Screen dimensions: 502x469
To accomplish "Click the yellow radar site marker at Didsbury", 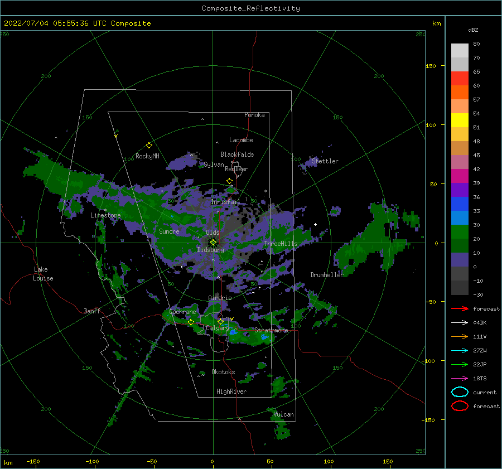I will (213, 243).
